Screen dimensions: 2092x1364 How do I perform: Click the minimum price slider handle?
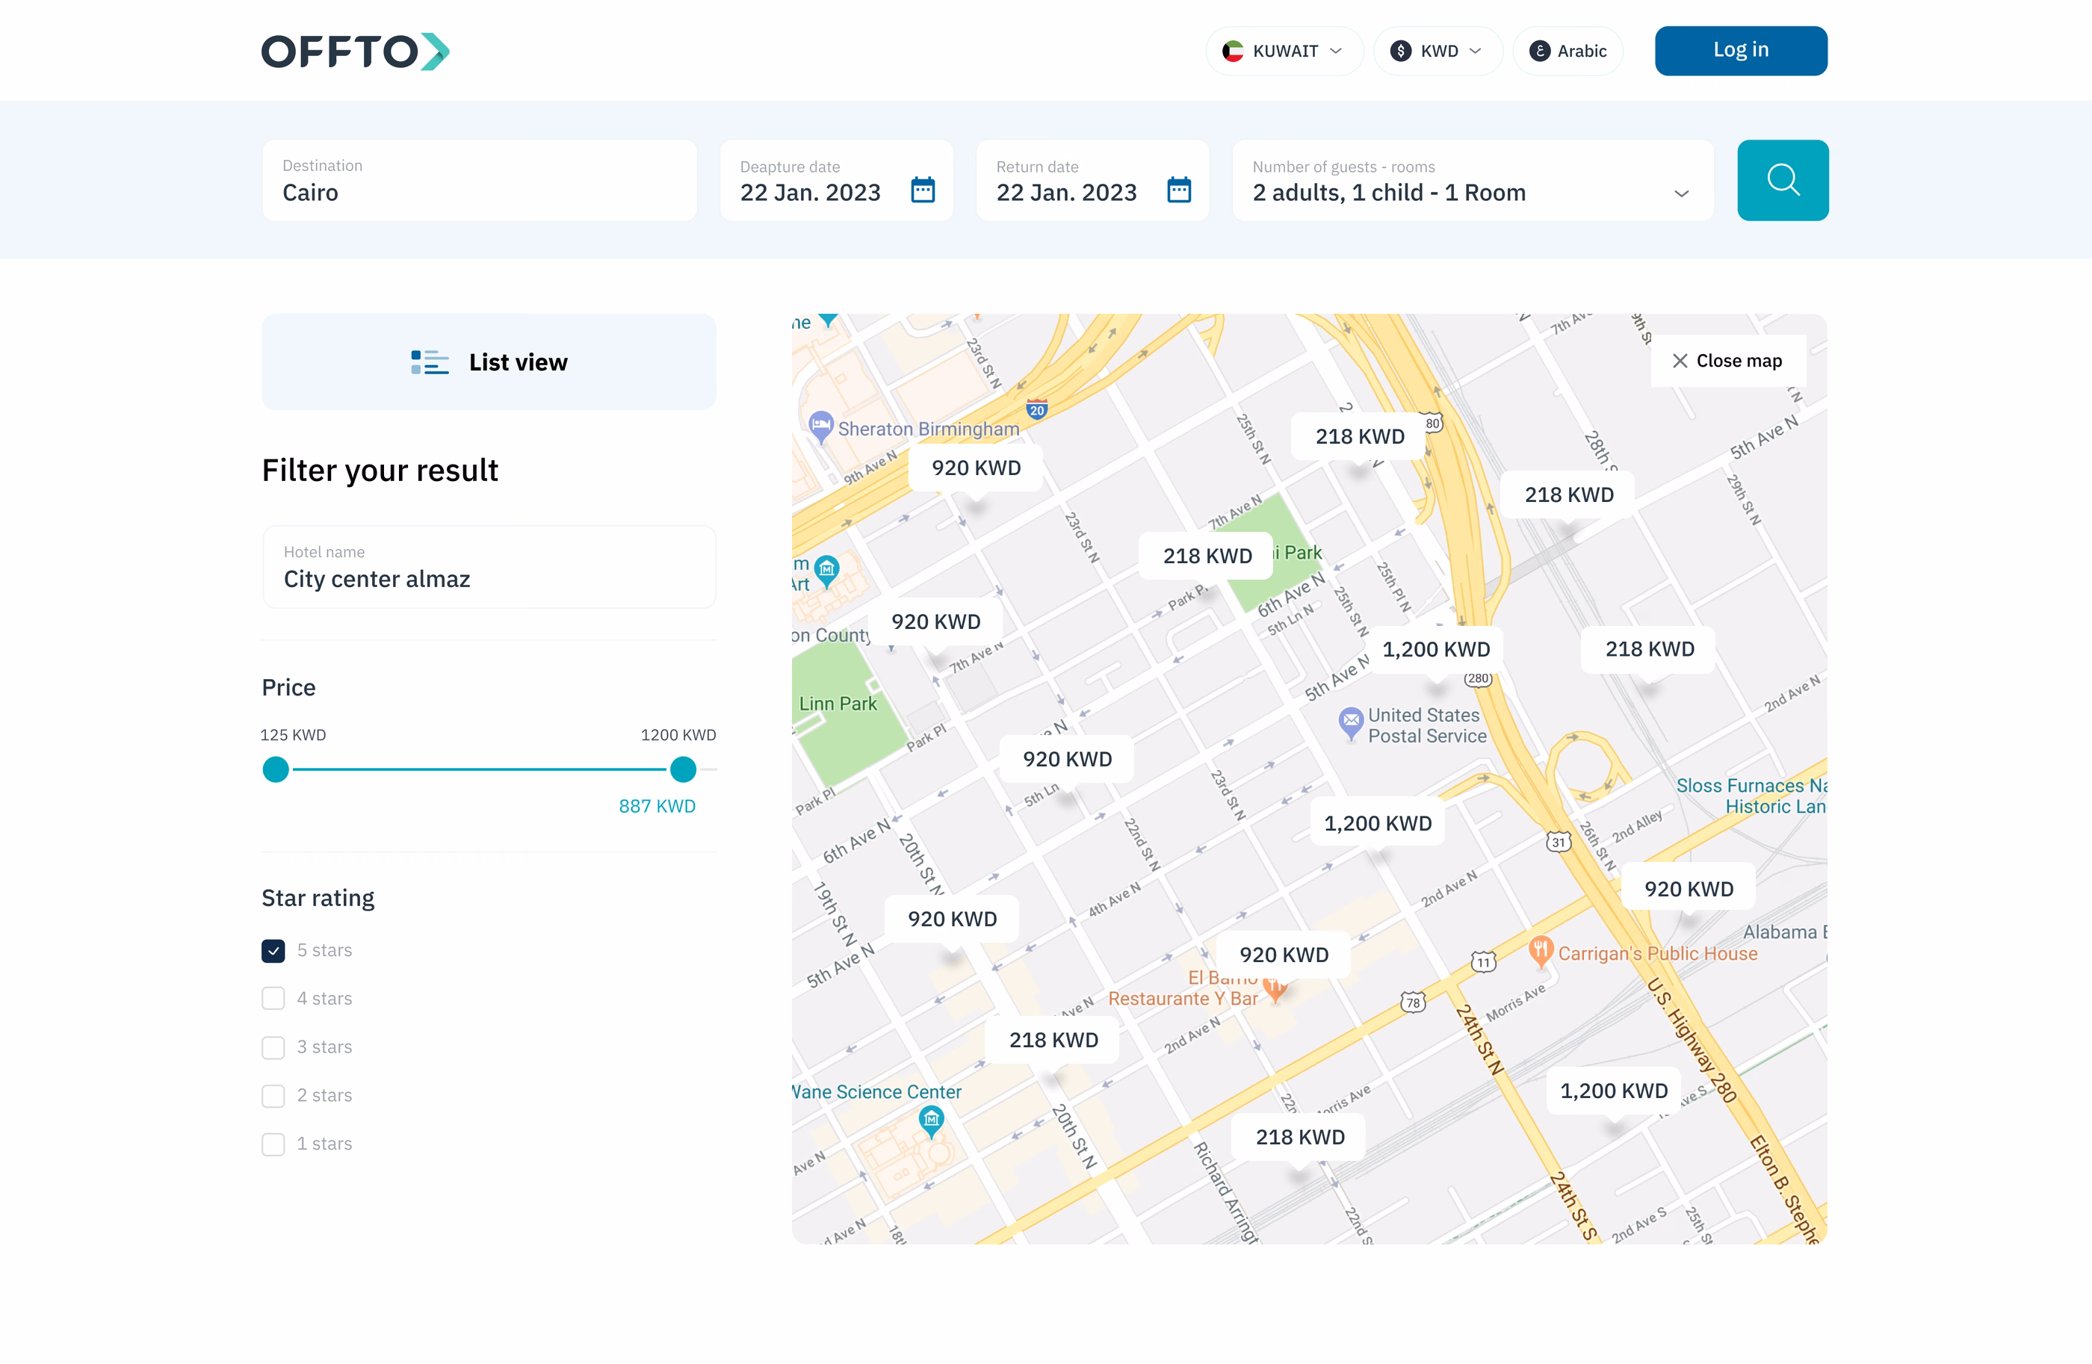click(x=275, y=770)
